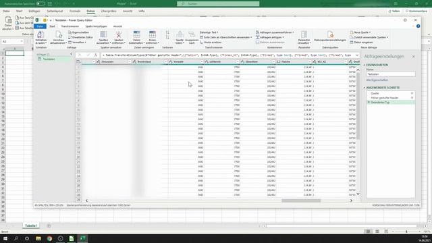Click the save icon in Excel title bar
432x243 pixels.
pyautogui.click(x=50, y=3)
